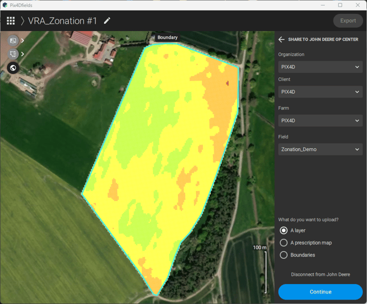Click the split view compare icon
The width and height of the screenshot is (367, 304).
click(x=13, y=41)
